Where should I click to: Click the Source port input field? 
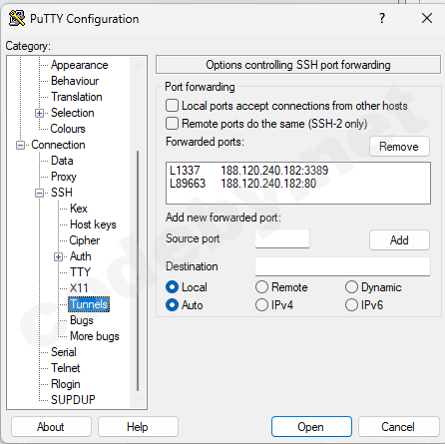(x=282, y=238)
